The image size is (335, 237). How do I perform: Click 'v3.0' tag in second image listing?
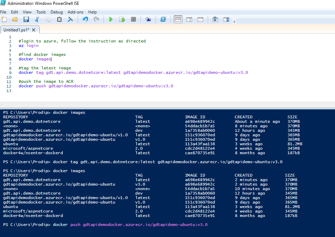[140, 184]
